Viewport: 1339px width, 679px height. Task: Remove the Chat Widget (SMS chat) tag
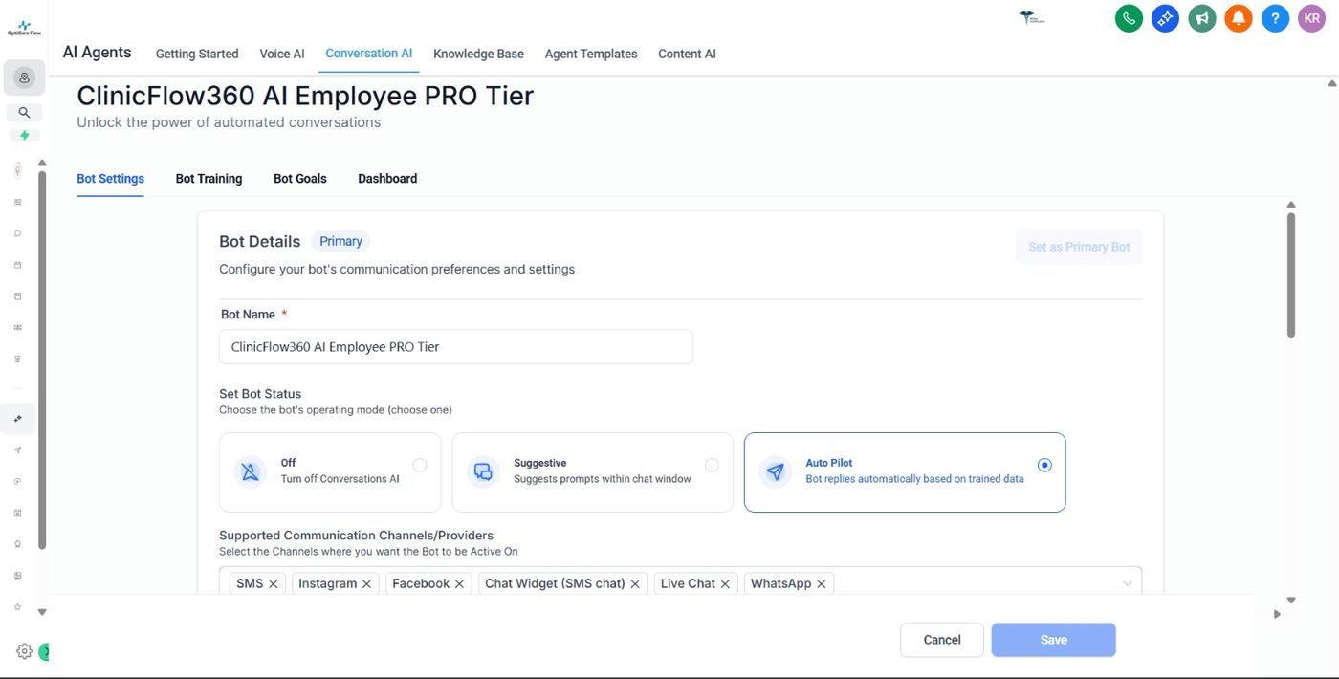[635, 583]
